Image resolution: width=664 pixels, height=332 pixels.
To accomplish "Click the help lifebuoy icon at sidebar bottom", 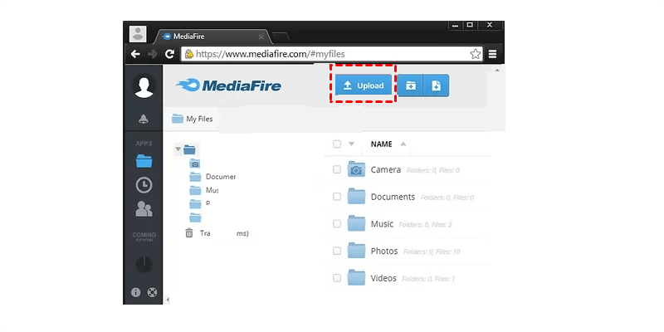I will pyautogui.click(x=152, y=292).
